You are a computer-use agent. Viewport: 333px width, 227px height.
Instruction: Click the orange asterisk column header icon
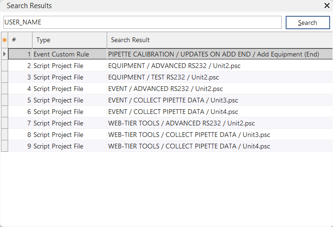pos(5,40)
